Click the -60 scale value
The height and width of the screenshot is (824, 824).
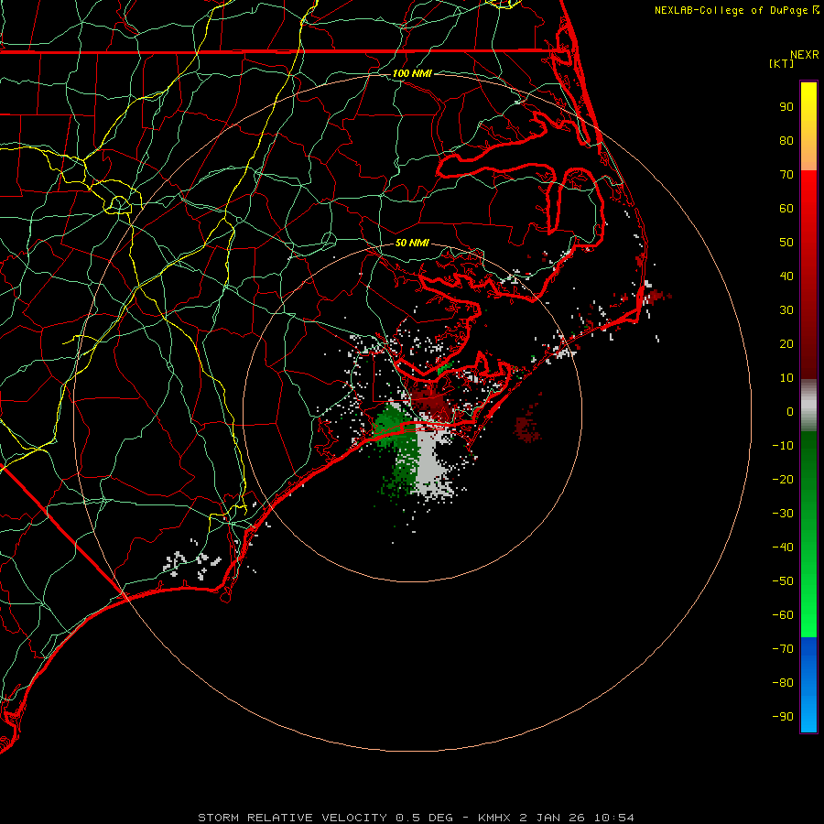coord(783,615)
